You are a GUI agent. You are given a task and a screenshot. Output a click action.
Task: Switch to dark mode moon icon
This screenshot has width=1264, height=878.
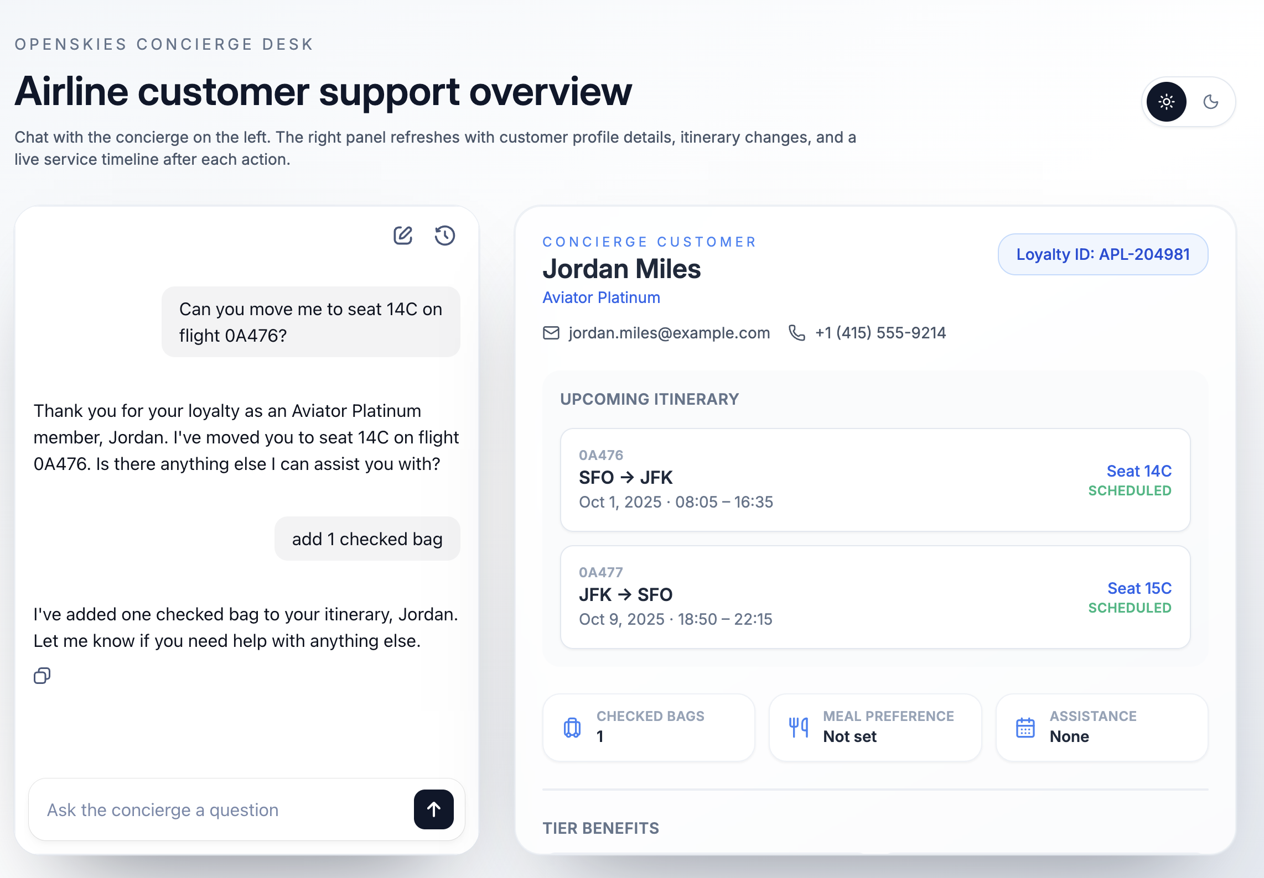[1211, 102]
